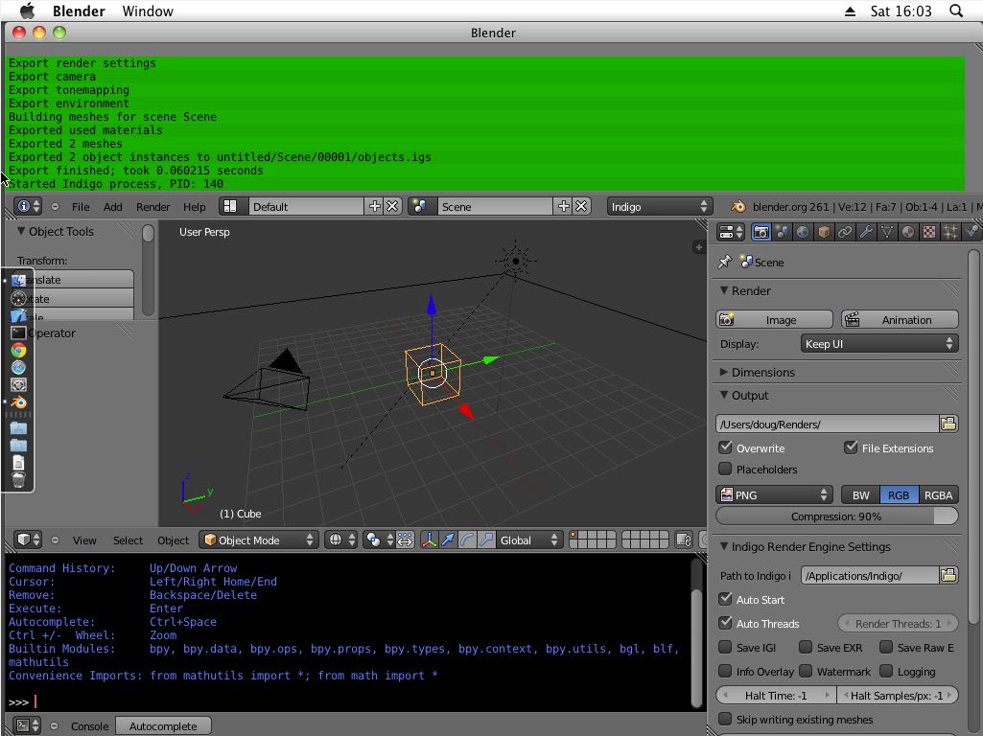The image size is (983, 736).
Task: Open the viewport shading globe dropdown
Action: 341,540
